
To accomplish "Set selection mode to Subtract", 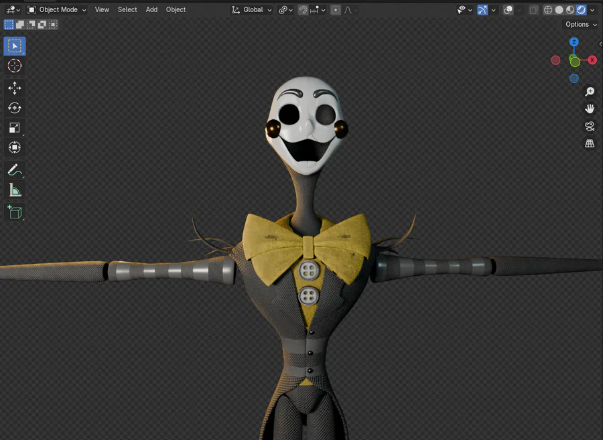I will click(x=31, y=25).
